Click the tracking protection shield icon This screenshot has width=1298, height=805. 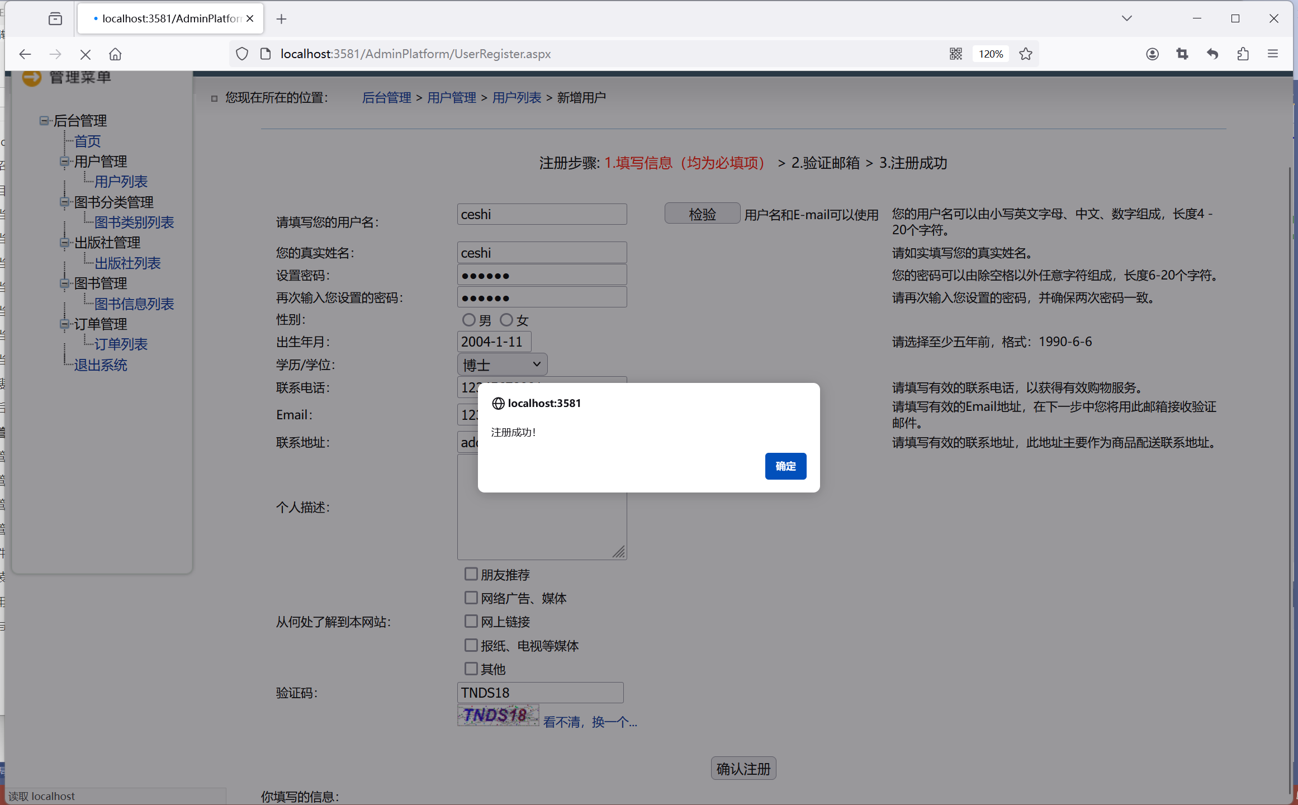click(x=241, y=54)
